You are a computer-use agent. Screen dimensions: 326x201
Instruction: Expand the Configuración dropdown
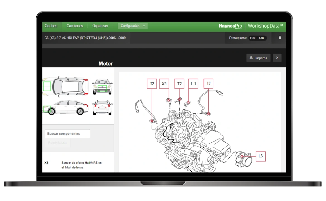(133, 26)
